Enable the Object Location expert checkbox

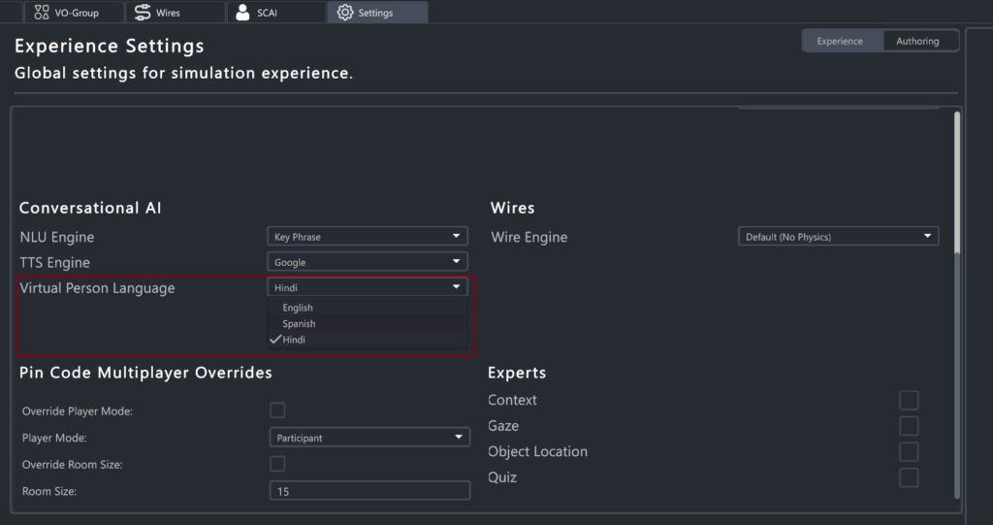[x=909, y=452]
